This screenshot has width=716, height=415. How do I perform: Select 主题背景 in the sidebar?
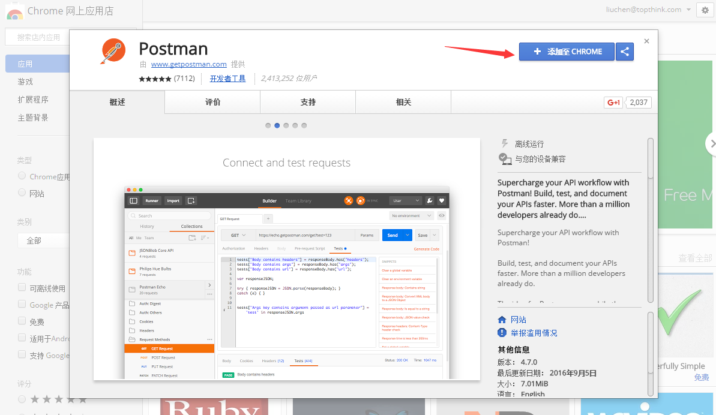(33, 118)
